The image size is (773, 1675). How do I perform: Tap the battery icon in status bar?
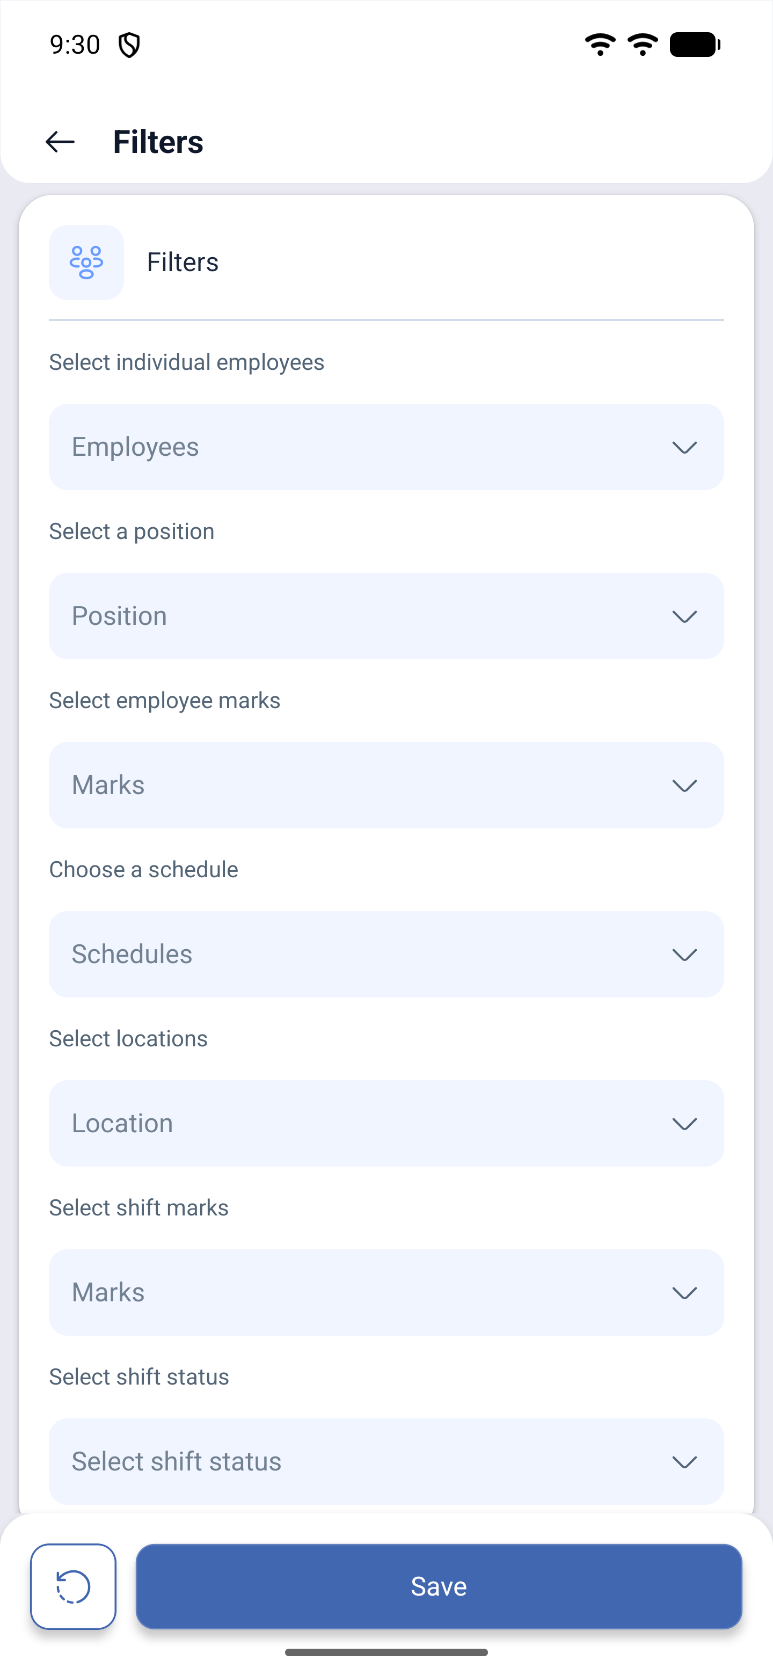pyautogui.click(x=695, y=45)
